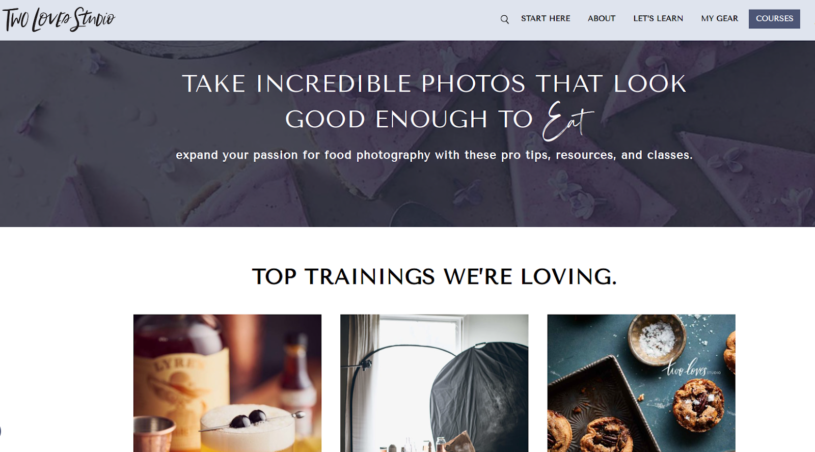Click the dark widget at left screen edge
815x452 pixels.
tap(1, 431)
